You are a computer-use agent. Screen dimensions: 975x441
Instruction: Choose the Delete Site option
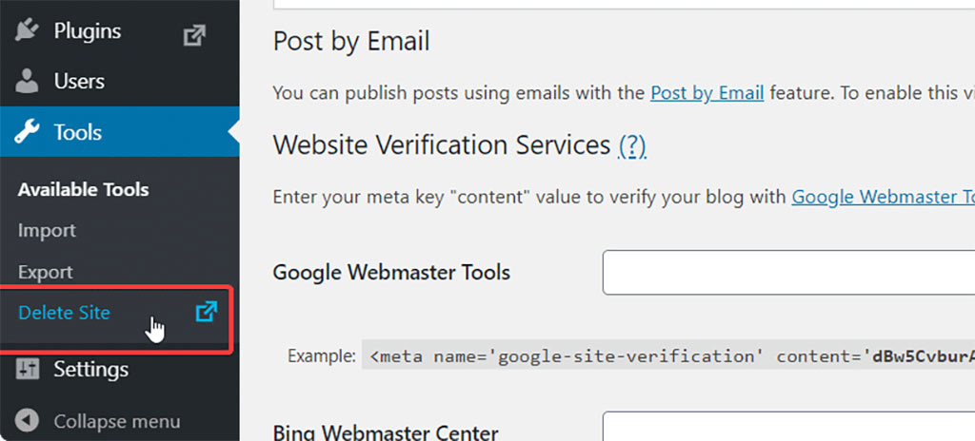(64, 312)
